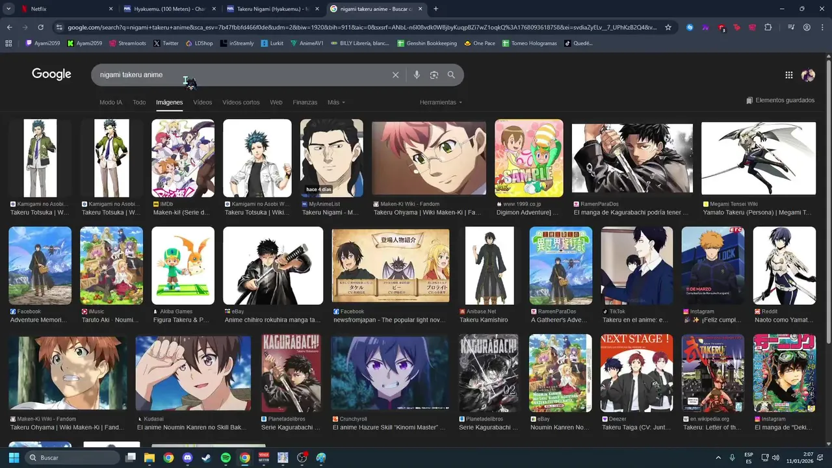This screenshot has height=468, width=832.
Task: Open the One Pace bookmark
Action: click(x=480, y=44)
